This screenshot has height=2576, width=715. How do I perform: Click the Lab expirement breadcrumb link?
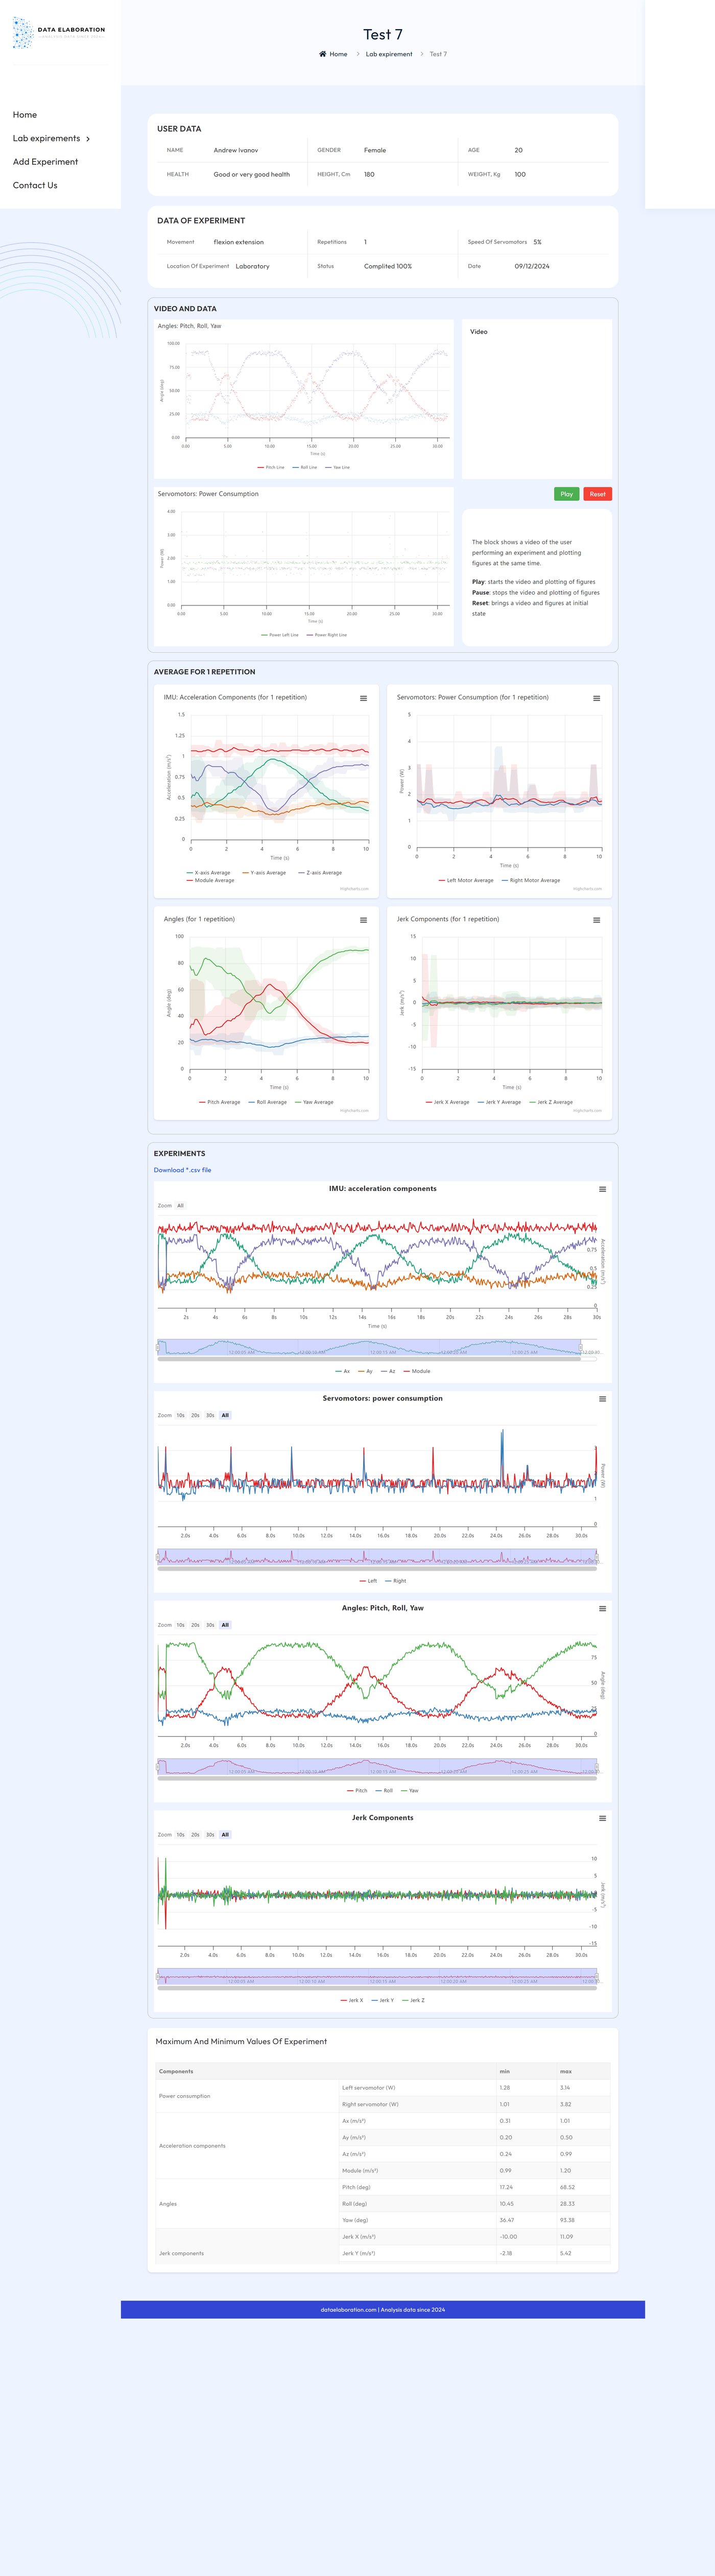click(389, 54)
